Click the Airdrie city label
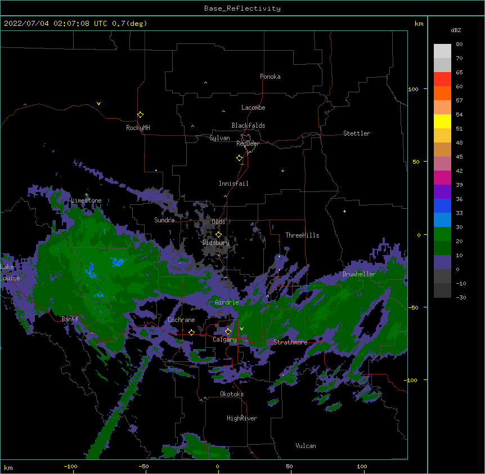 (227, 302)
